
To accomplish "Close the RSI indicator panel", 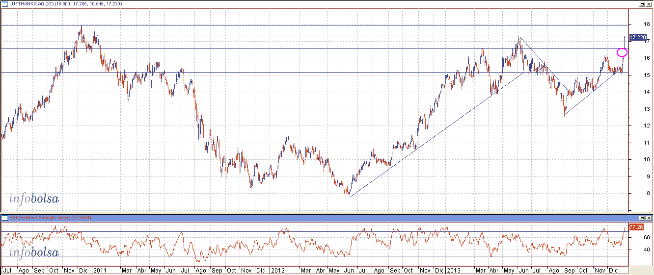I will pyautogui.click(x=649, y=218).
